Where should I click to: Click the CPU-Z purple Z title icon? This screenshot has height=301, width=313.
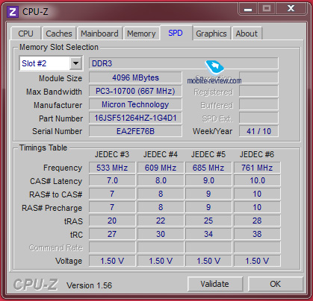pyautogui.click(x=13, y=12)
